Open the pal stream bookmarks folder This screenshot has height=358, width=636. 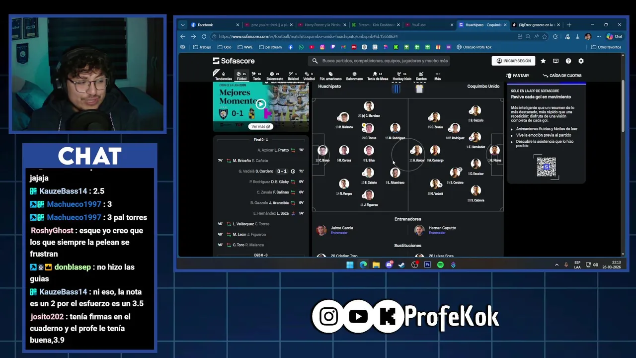pos(270,47)
